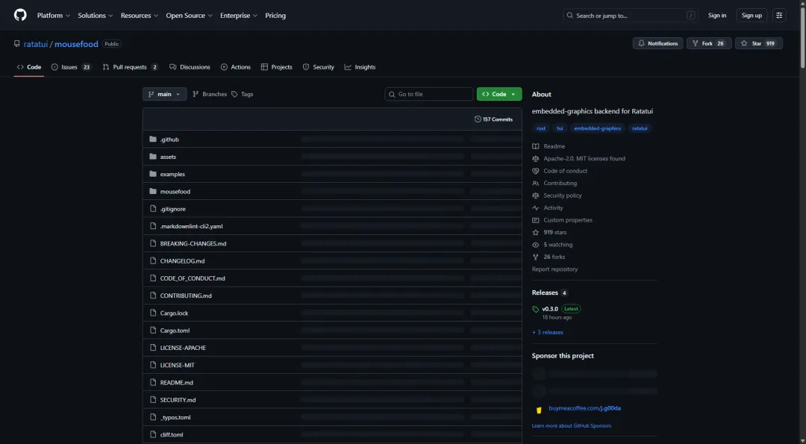Viewport: 806px width, 444px height.
Task: Expand the Solutions menu
Action: tap(95, 16)
